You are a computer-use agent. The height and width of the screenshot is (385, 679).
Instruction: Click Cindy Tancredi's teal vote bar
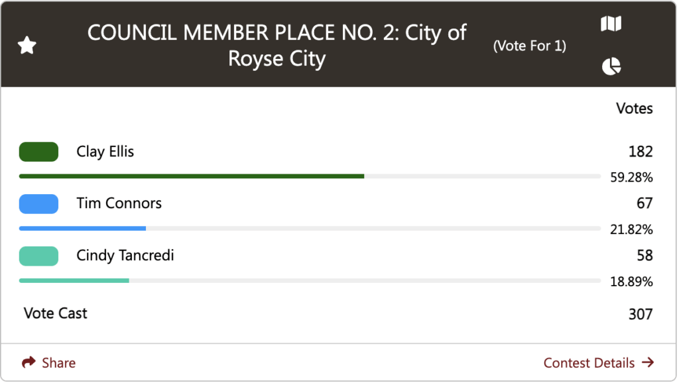tap(74, 281)
